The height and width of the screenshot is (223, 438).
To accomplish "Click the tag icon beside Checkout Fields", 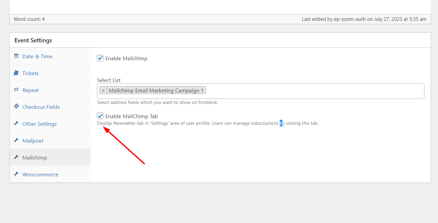I will point(16,107).
